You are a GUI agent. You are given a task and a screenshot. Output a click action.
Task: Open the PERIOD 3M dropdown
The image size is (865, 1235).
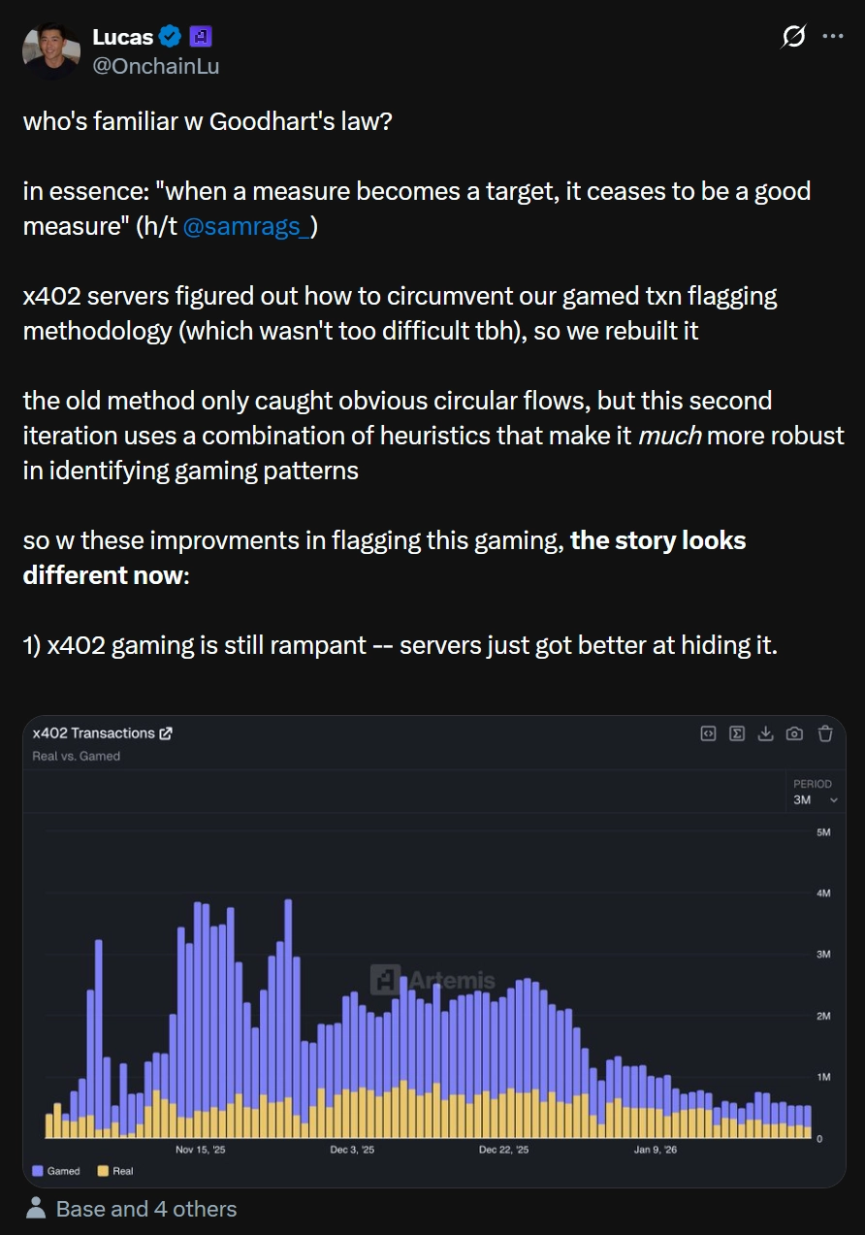point(815,800)
